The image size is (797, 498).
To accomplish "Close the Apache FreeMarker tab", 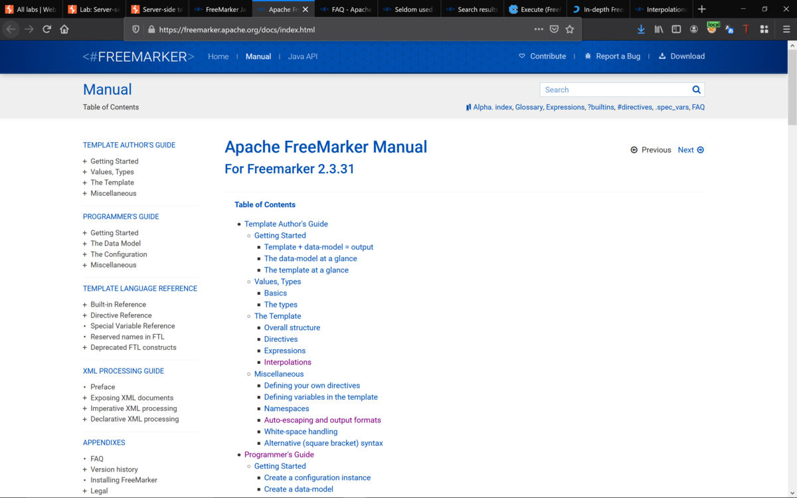I will pos(306,9).
